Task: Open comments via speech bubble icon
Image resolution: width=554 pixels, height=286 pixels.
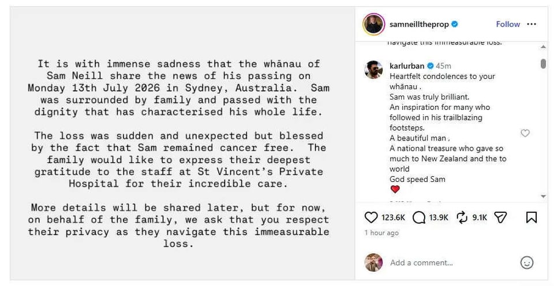Action: click(x=419, y=218)
